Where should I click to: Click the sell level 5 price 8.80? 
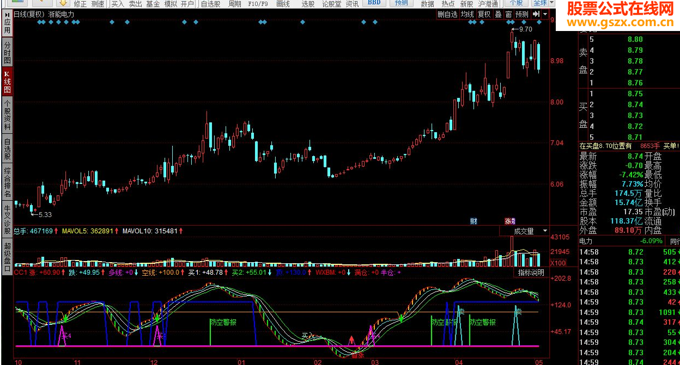point(635,39)
